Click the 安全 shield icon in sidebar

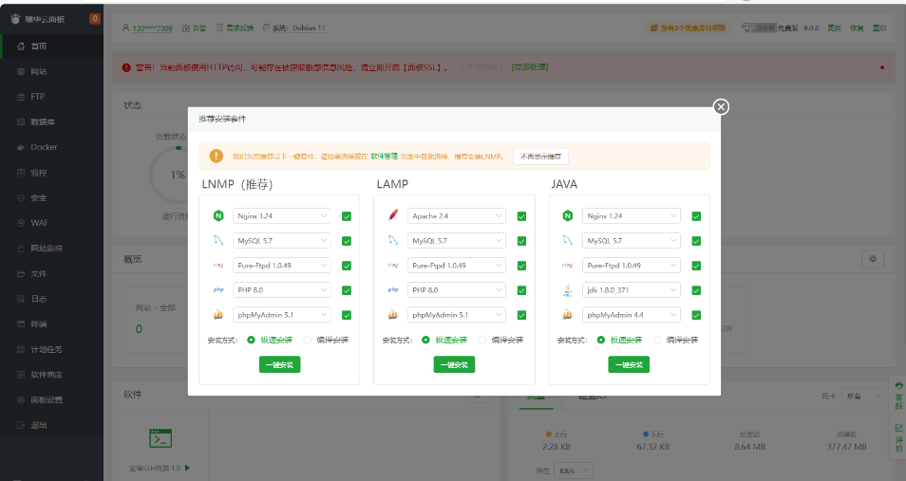pyautogui.click(x=21, y=197)
